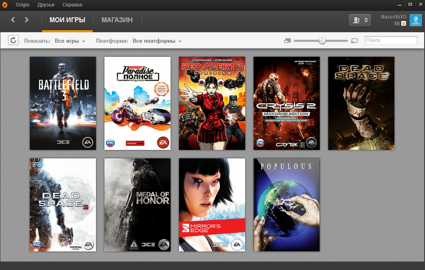The image size is (425, 270).
Task: Minimize the Origin window
Action: point(400,4)
